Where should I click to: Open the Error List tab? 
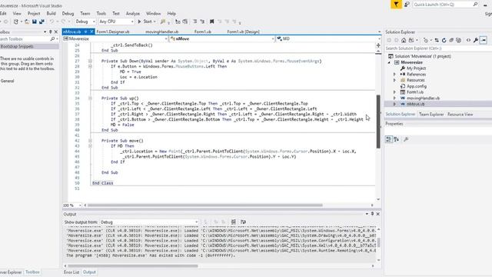[x=71, y=272]
